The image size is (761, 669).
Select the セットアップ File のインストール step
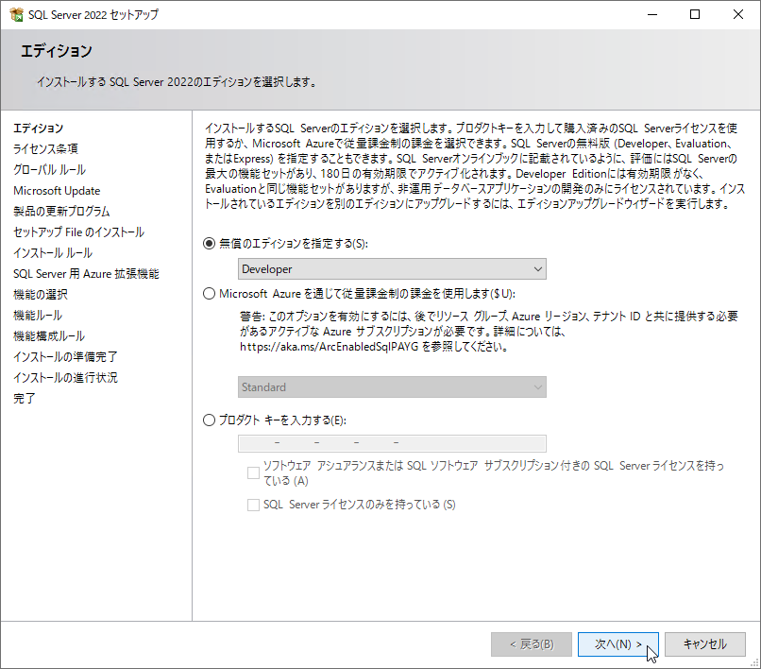tap(78, 232)
